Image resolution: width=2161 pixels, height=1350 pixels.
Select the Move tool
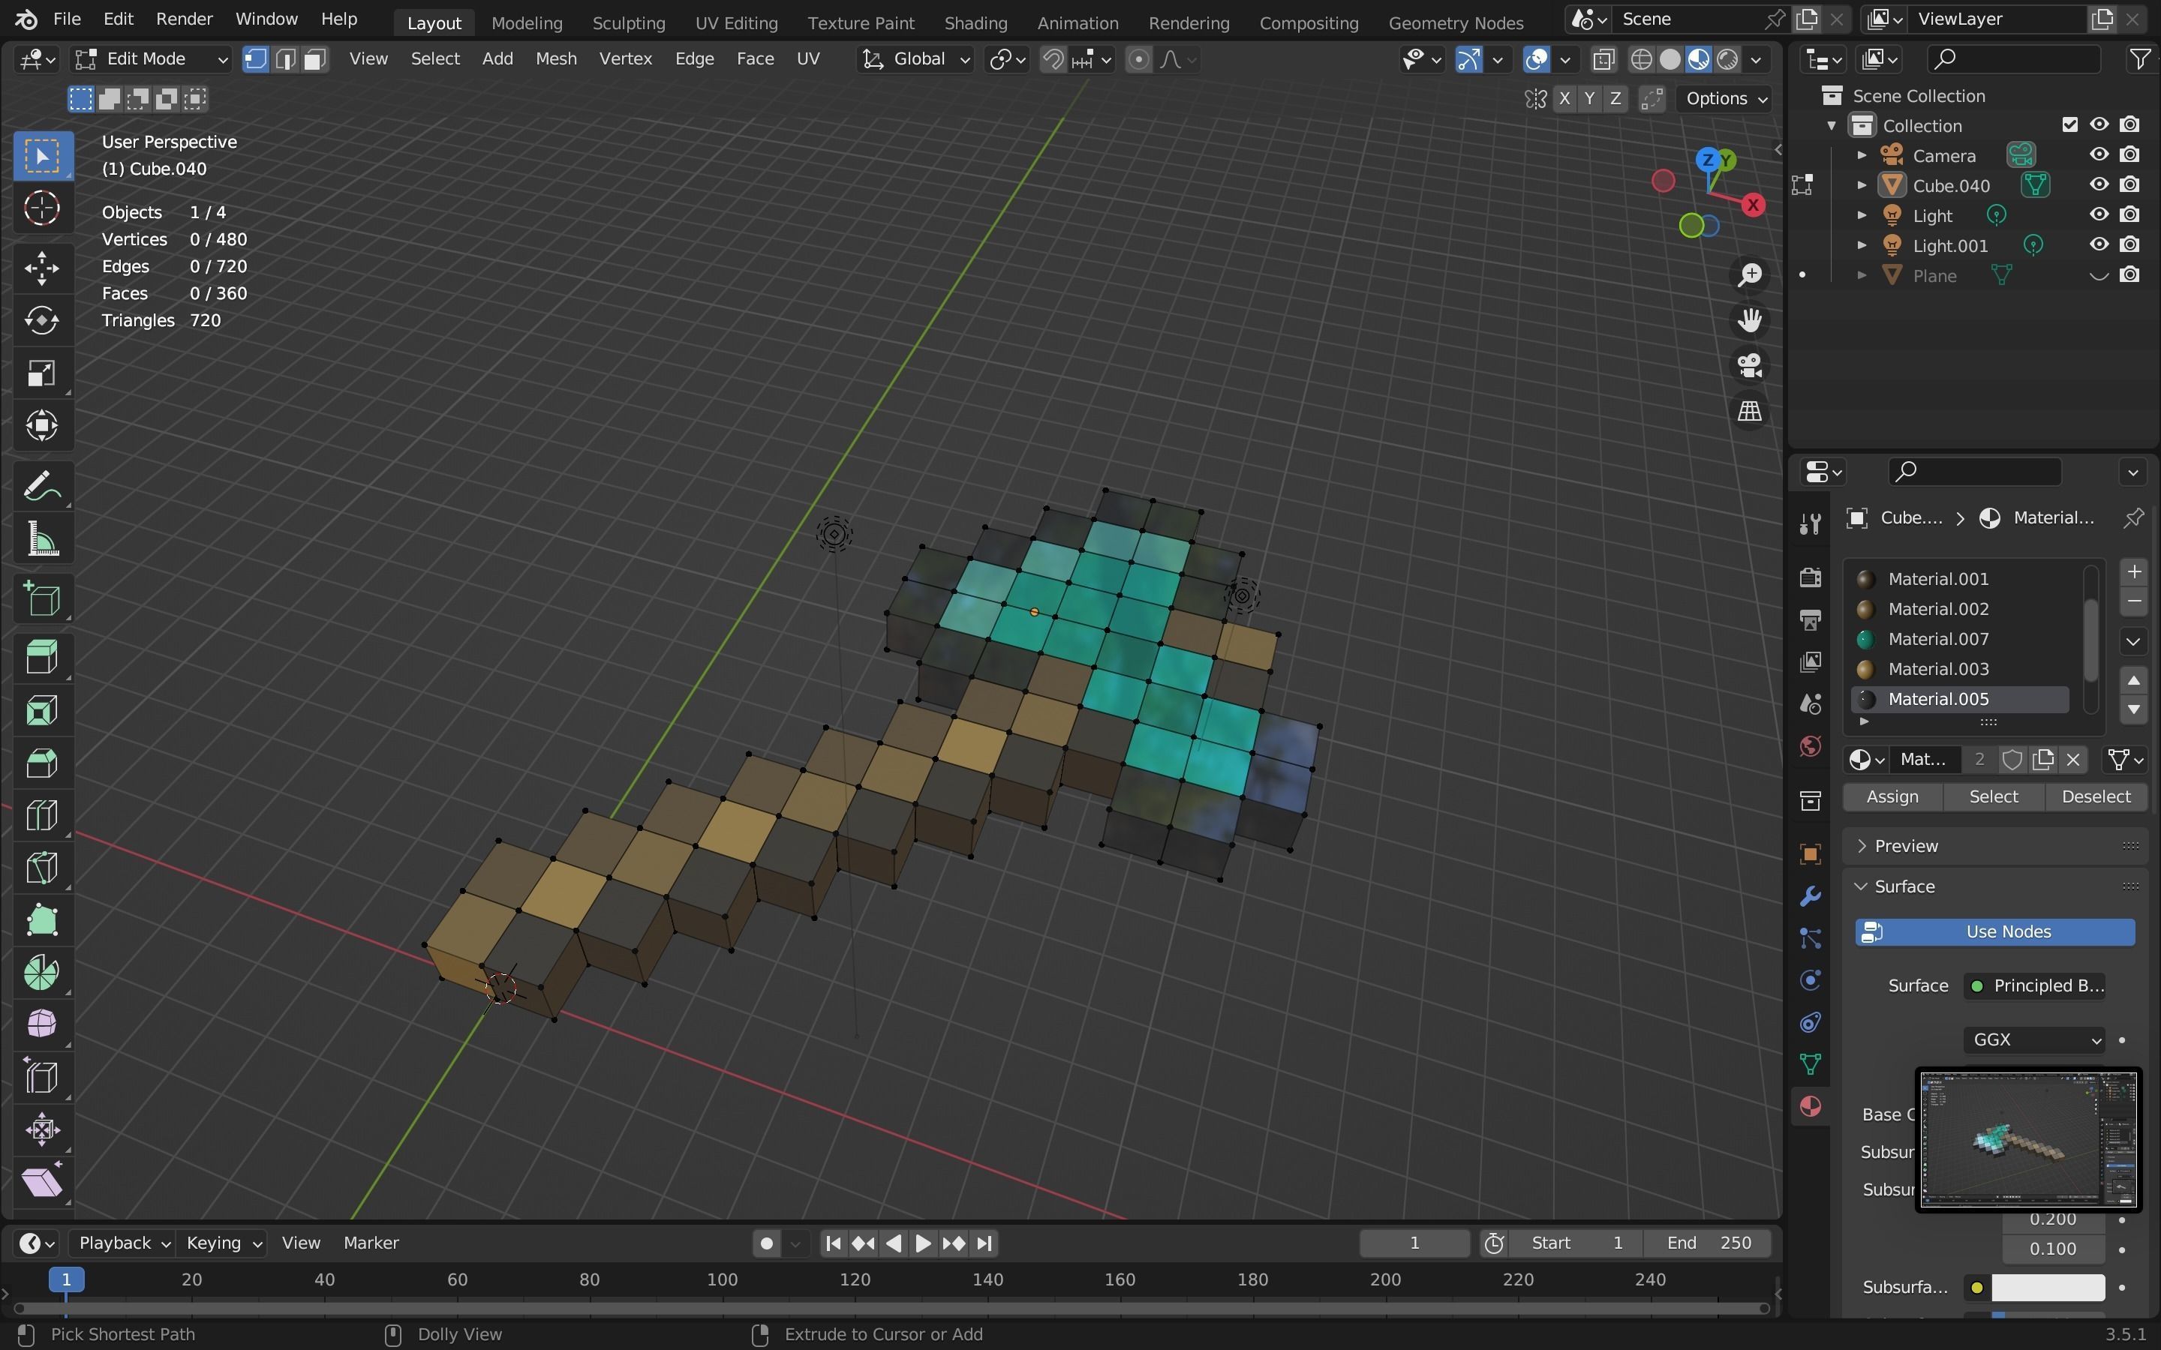click(42, 268)
